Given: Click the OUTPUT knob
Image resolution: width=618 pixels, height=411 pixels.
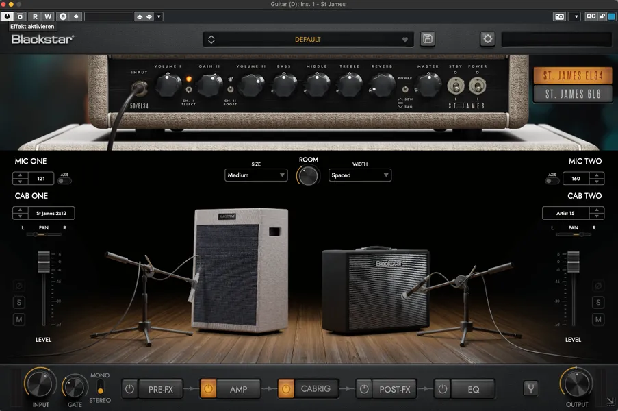Looking at the screenshot, I should click(x=577, y=384).
